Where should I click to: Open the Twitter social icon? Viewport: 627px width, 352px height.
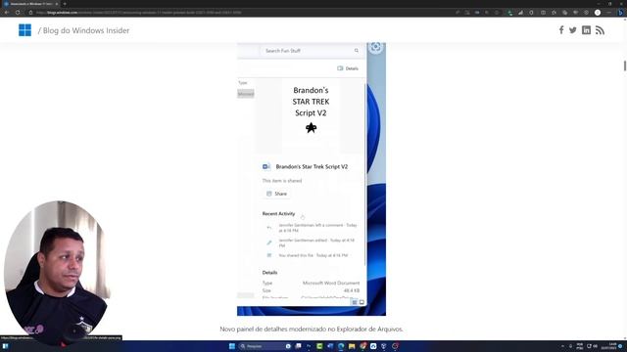(x=572, y=30)
